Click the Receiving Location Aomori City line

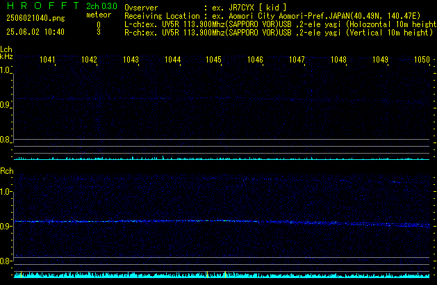(272, 16)
